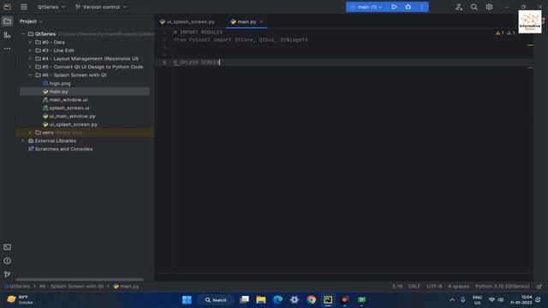This screenshot has height=308, width=548.
Task: Click the project panel horizontal scrollbar
Action: click(x=80, y=280)
